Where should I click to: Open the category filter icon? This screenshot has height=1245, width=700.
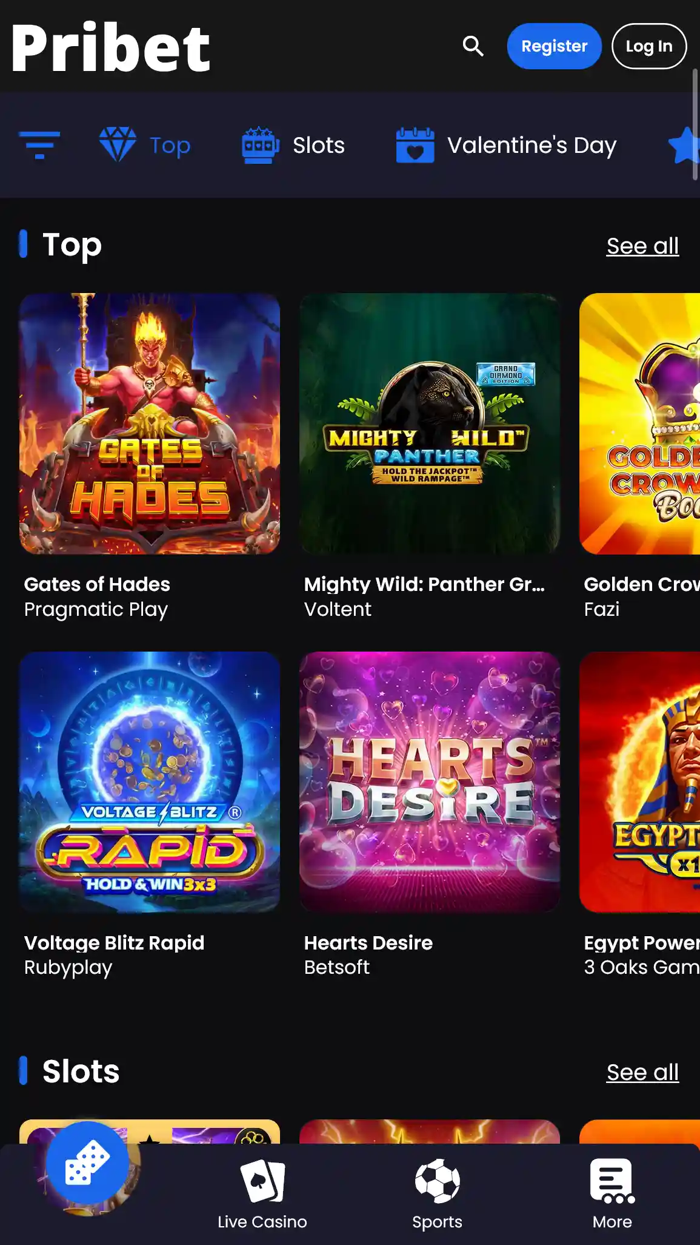point(39,145)
